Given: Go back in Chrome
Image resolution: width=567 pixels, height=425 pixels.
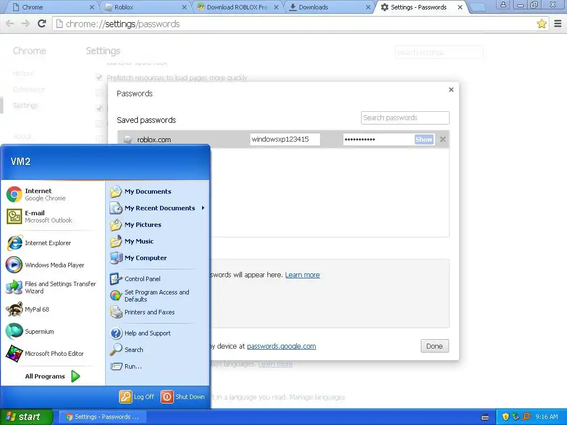Looking at the screenshot, I should coord(10,24).
